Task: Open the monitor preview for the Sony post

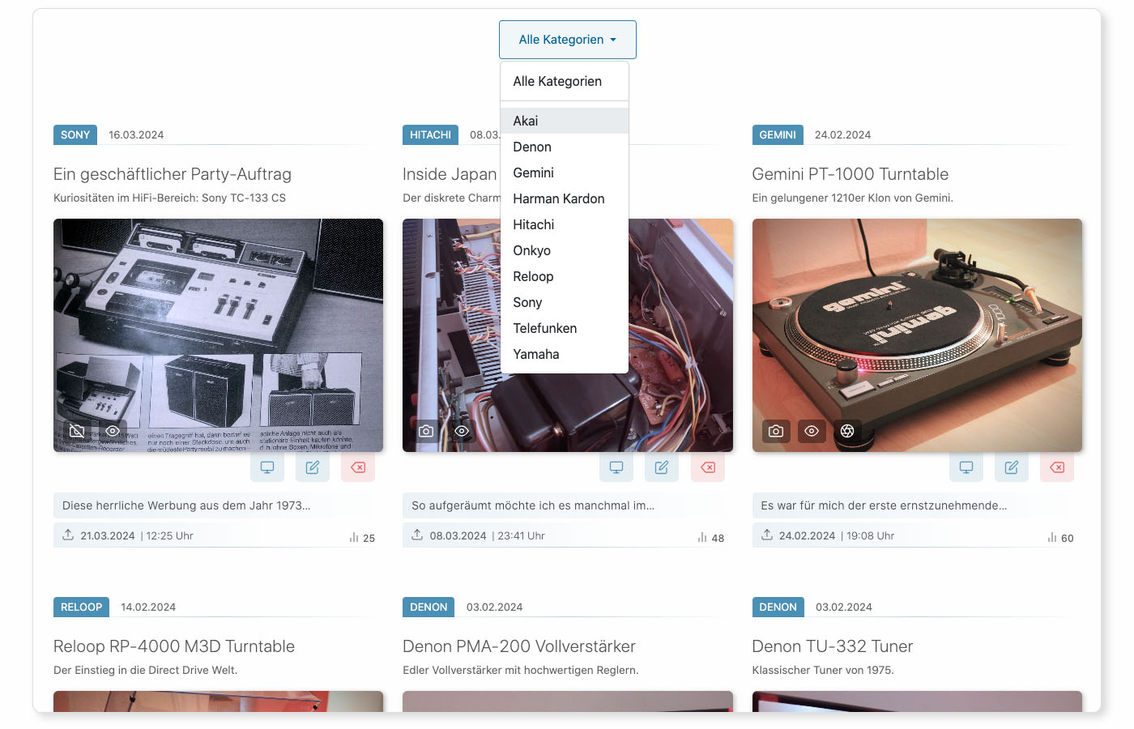Action: pos(267,467)
